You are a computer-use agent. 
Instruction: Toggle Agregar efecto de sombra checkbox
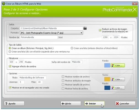[x=10, y=66]
